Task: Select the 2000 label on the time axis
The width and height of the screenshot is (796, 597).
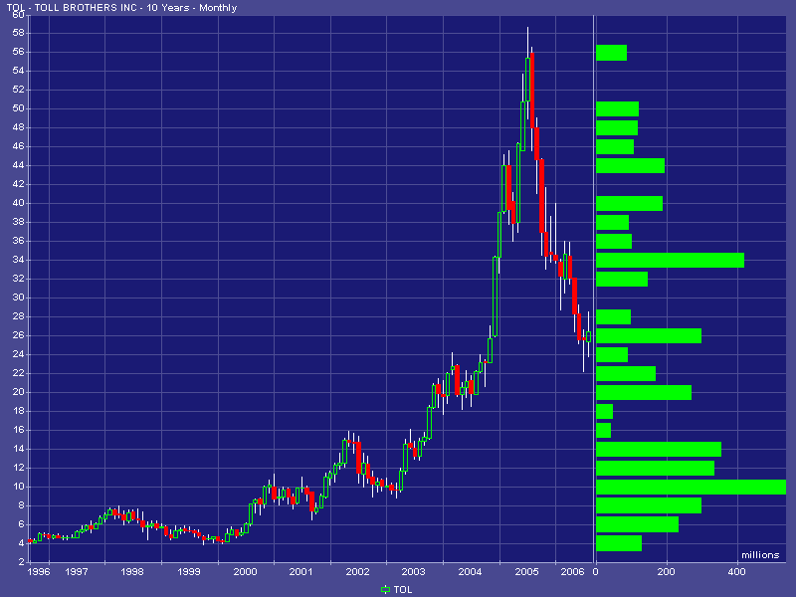Action: click(245, 572)
